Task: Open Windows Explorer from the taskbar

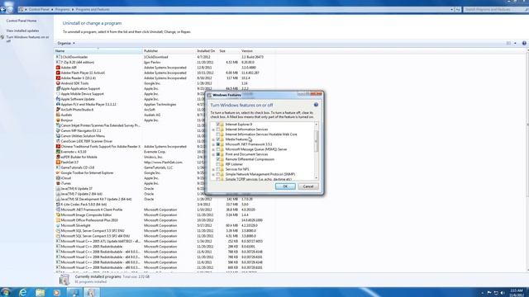Action: [x=40, y=292]
